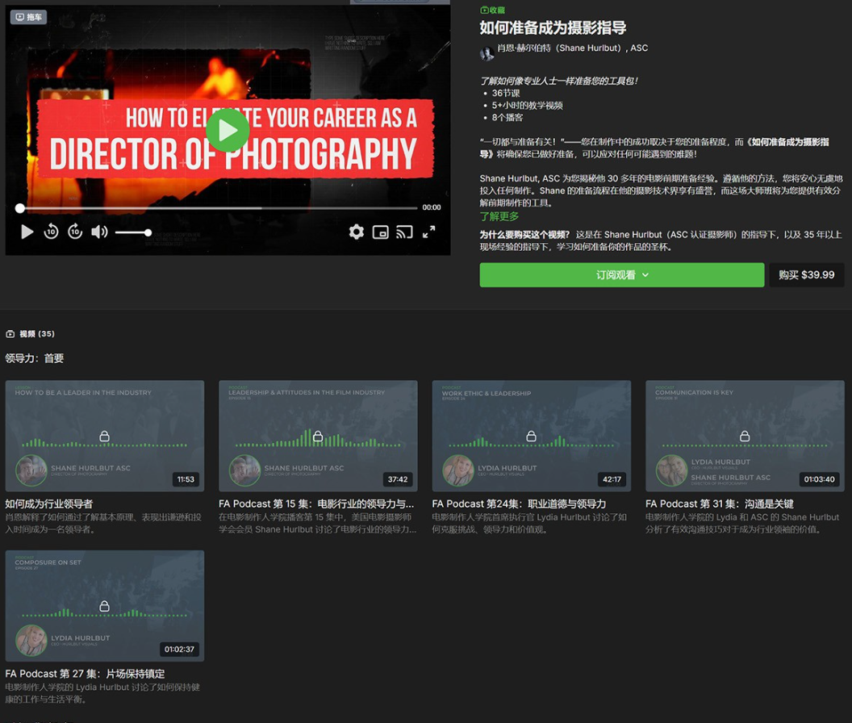852x723 pixels.
Task: Click the lock icon on Work Ethic card
Action: pos(532,436)
